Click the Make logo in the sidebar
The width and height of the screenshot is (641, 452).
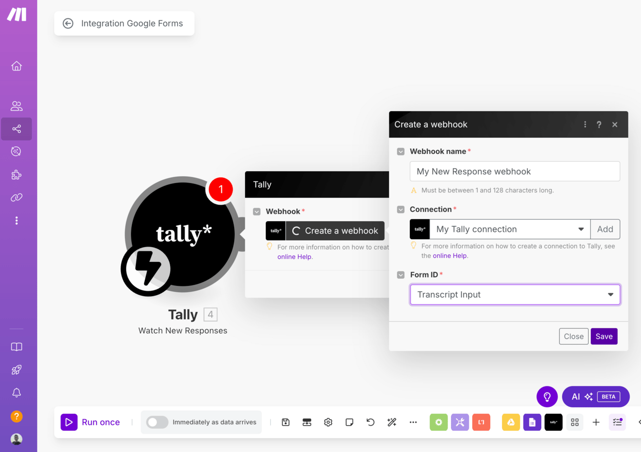[16, 15]
